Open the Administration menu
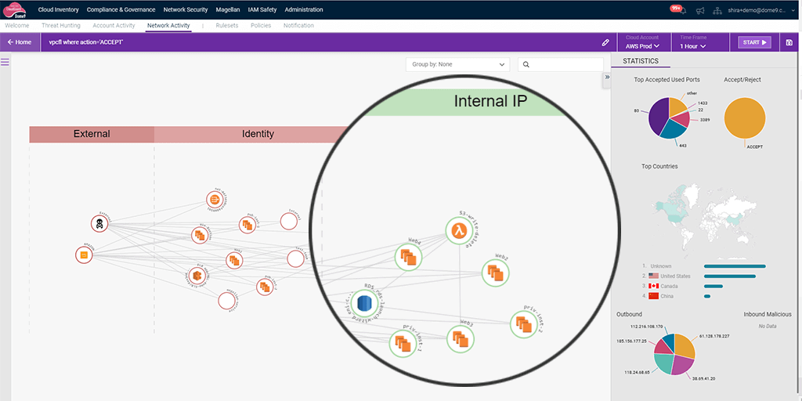 click(x=304, y=9)
